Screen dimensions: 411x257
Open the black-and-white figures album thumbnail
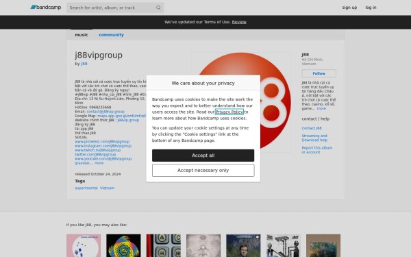pos(284,245)
